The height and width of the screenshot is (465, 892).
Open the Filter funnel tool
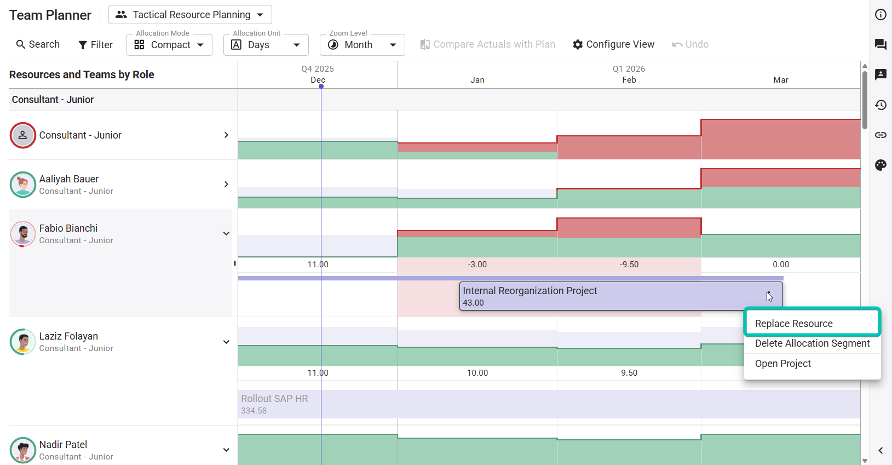[x=95, y=45]
